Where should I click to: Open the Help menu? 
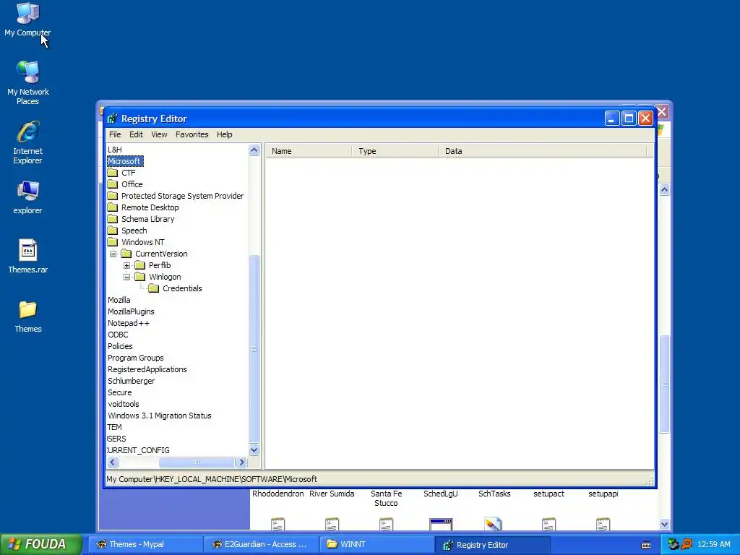pyautogui.click(x=224, y=134)
